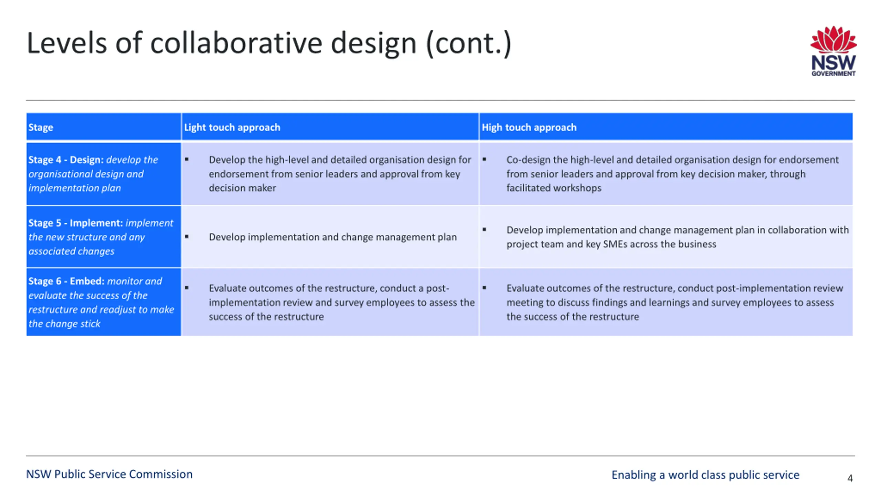Click 'NSW Public Service Commission' footer text
Image resolution: width=881 pixels, height=496 pixels.
(x=109, y=474)
